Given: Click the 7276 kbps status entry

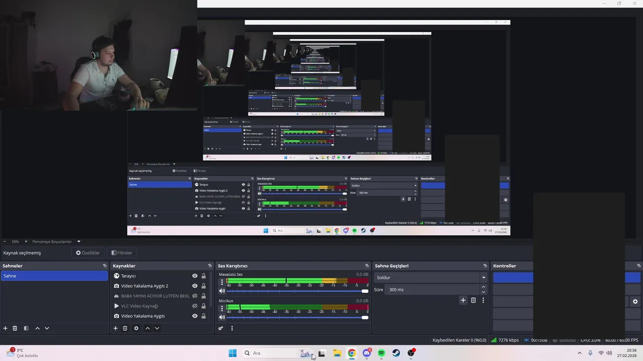Looking at the screenshot, I should [505, 340].
